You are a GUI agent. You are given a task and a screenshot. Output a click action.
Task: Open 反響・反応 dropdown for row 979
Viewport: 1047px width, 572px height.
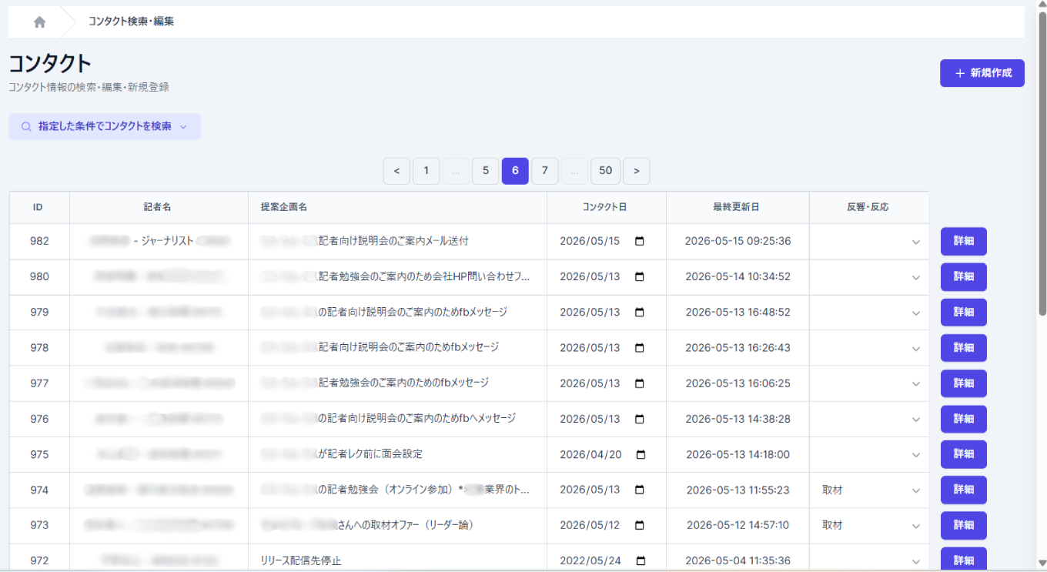click(869, 312)
